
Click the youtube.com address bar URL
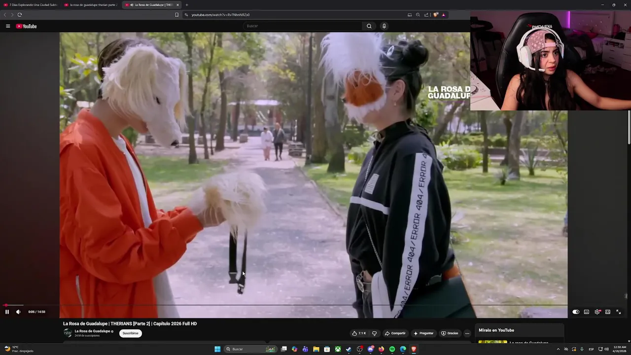click(220, 15)
